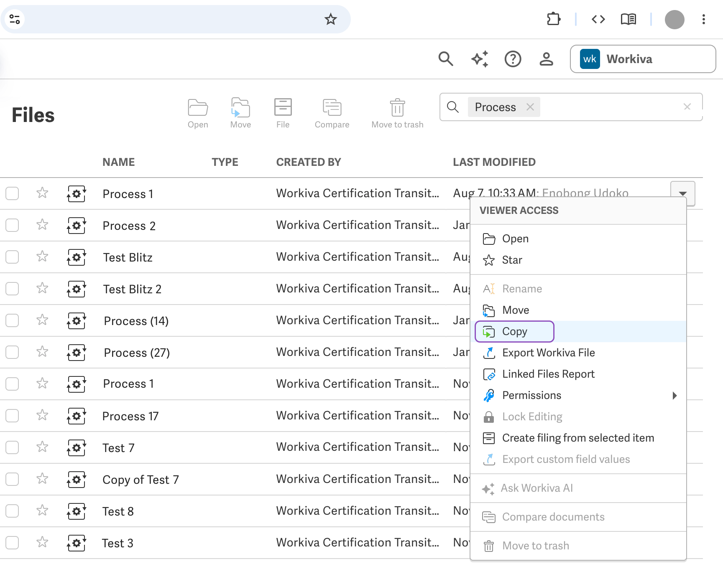Star the Process (14) file

click(x=42, y=320)
